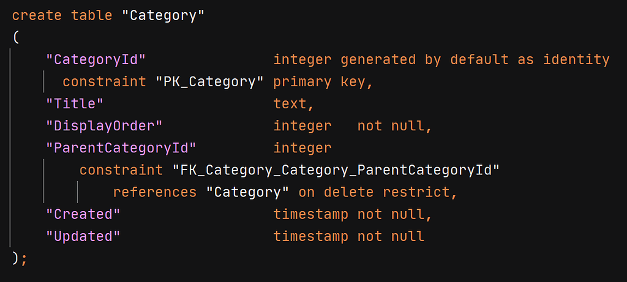Click the "Created" column name
This screenshot has height=282, width=627.
(x=83, y=214)
